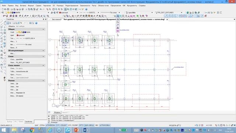Close the current drawing tab
This screenshot has height=133, width=236.
[x=167, y=20]
